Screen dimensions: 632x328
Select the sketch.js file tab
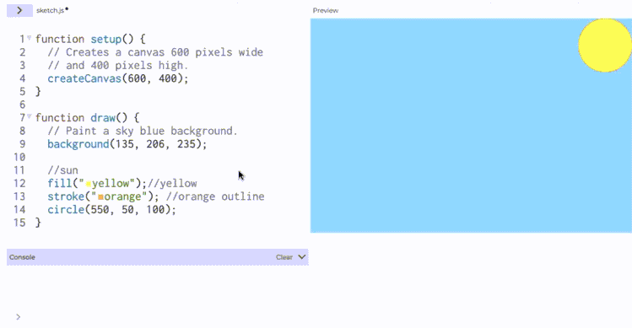tap(52, 10)
